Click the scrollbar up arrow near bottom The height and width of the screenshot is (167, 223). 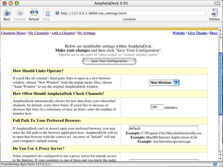[220, 155]
